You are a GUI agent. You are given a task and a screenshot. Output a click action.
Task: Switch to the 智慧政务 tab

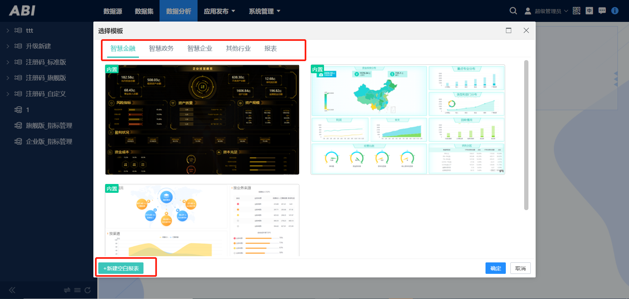point(161,48)
